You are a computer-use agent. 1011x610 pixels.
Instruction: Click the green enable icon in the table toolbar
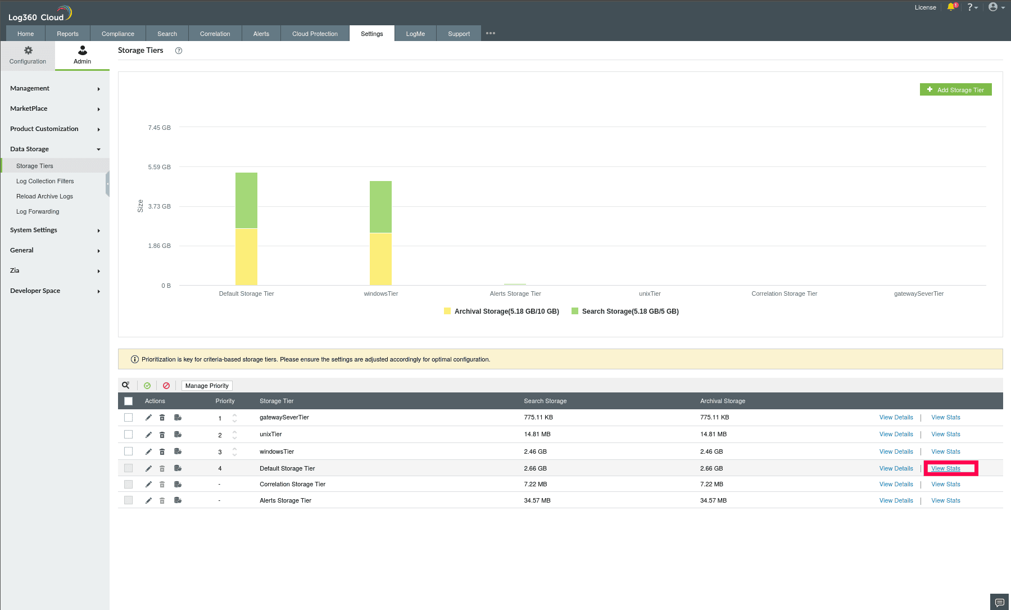147,385
